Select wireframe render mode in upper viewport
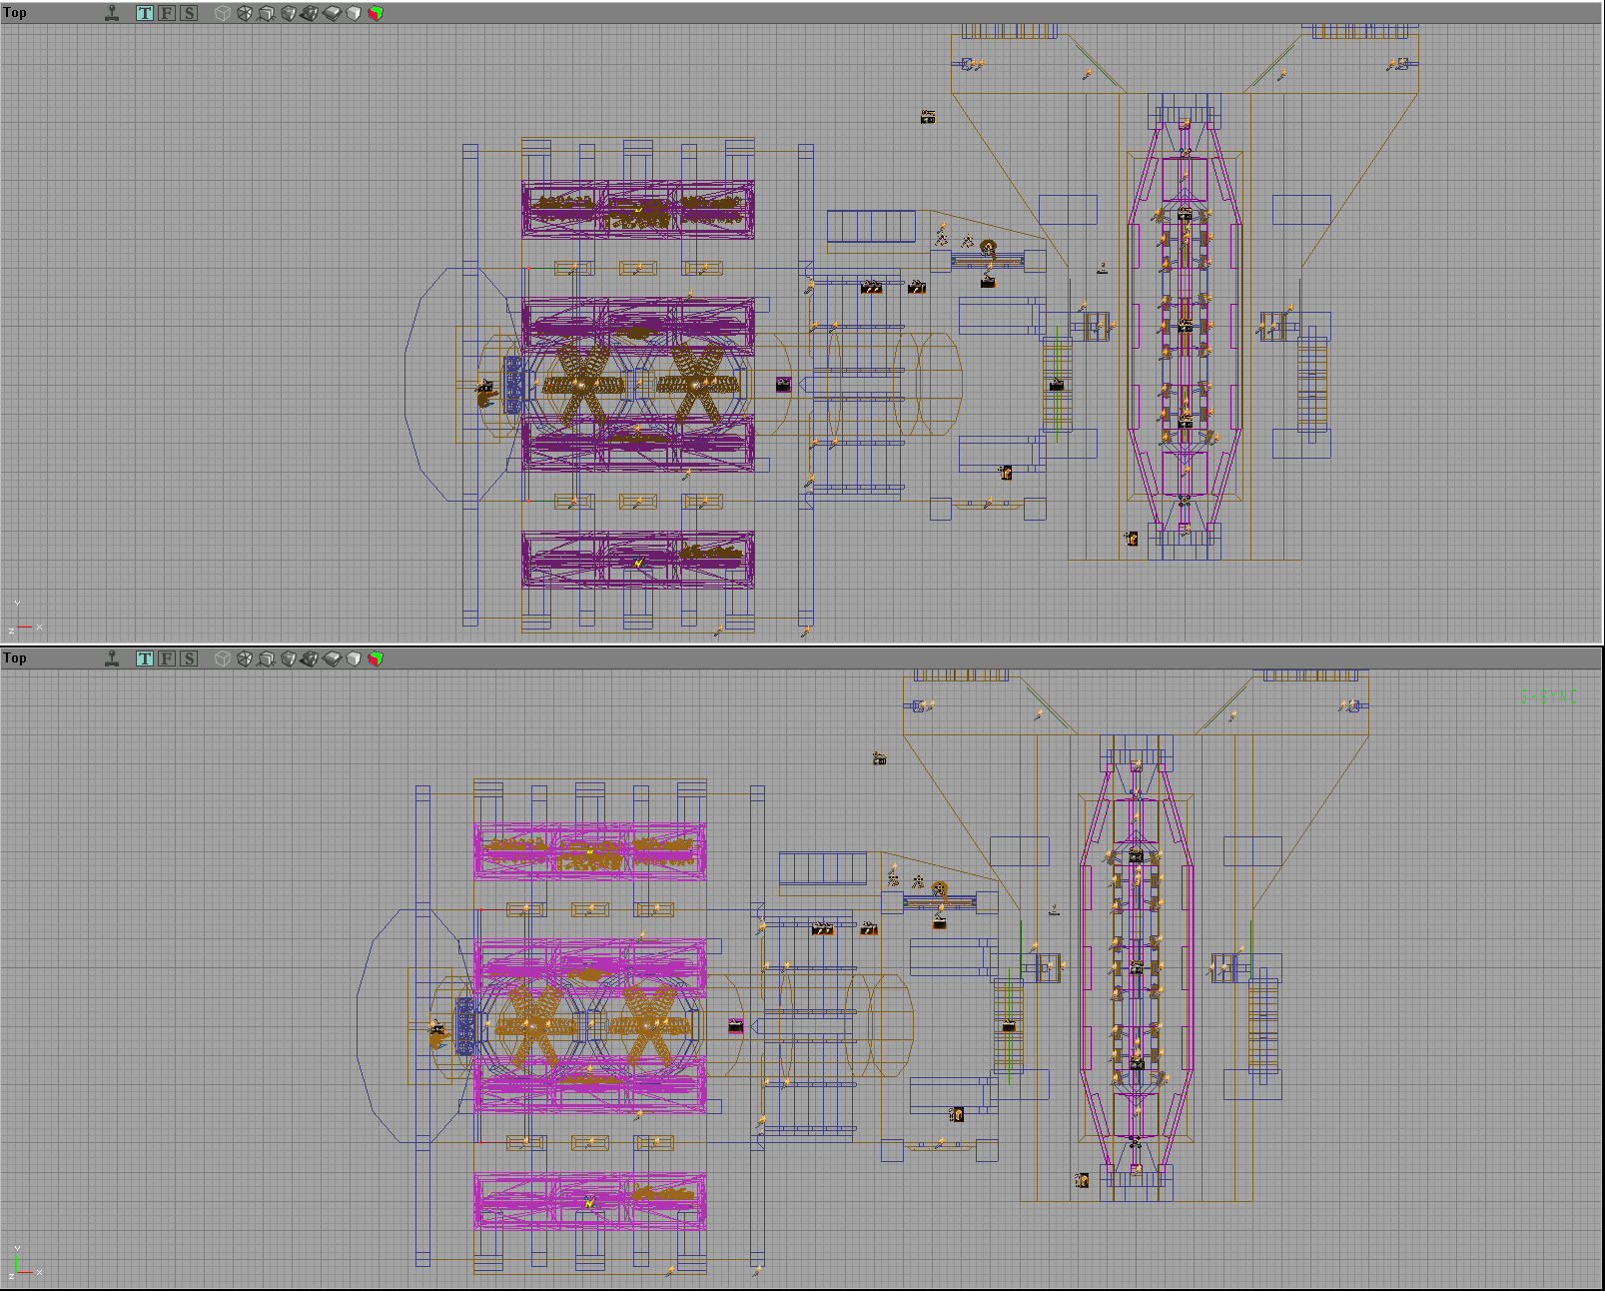Viewport: 1605px width, 1292px height. [x=223, y=13]
